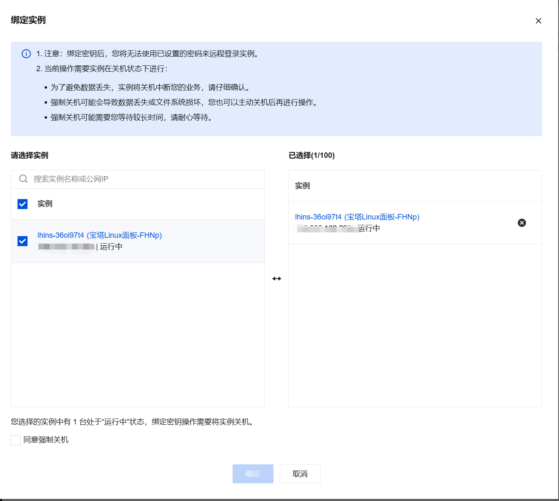The width and height of the screenshot is (559, 501).
Task: Open lhins-36oi97t4 link in selected list
Action: pyautogui.click(x=357, y=217)
